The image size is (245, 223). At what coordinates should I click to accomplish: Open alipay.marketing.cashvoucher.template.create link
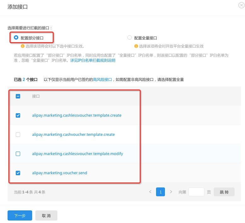73,135
